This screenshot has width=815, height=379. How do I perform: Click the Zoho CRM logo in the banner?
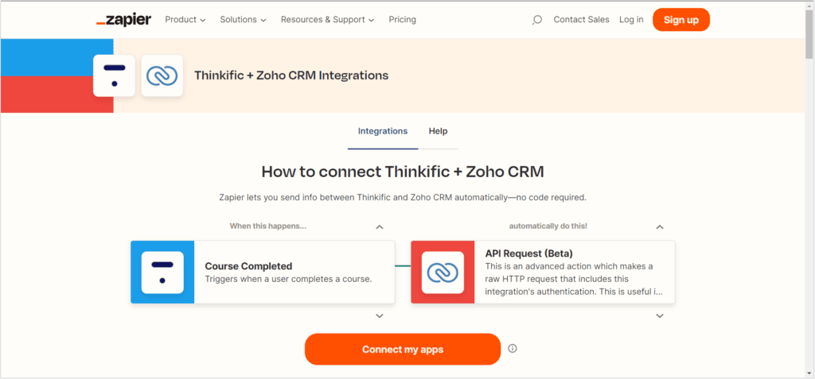(162, 75)
